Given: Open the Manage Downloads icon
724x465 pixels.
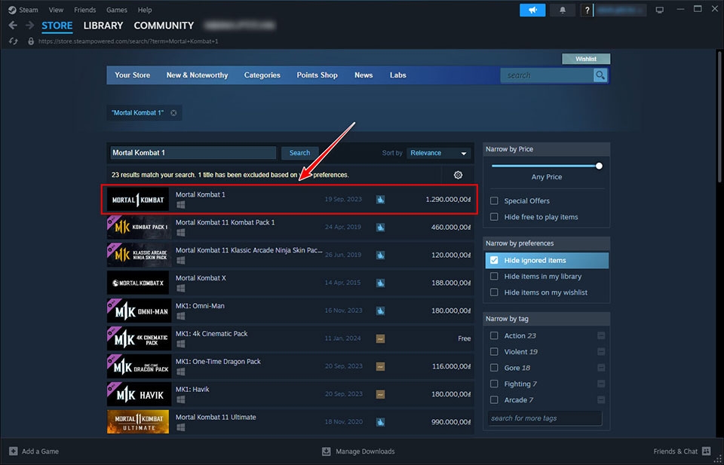Looking at the screenshot, I should coord(326,451).
